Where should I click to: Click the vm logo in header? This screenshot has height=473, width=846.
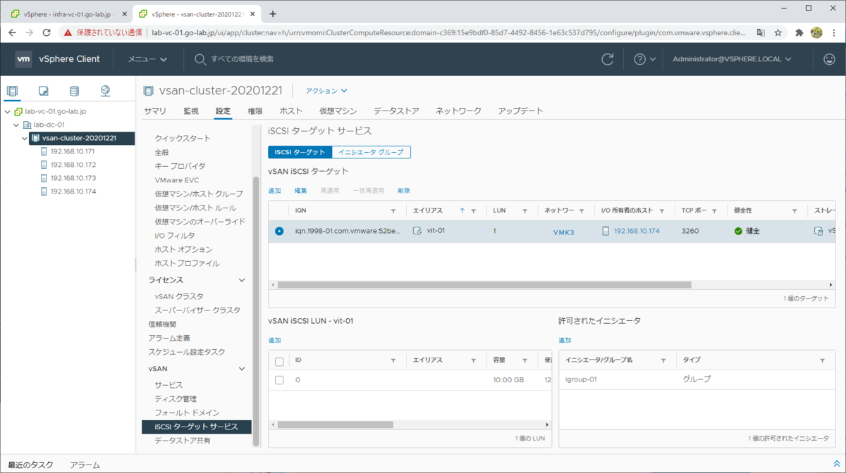(x=23, y=59)
